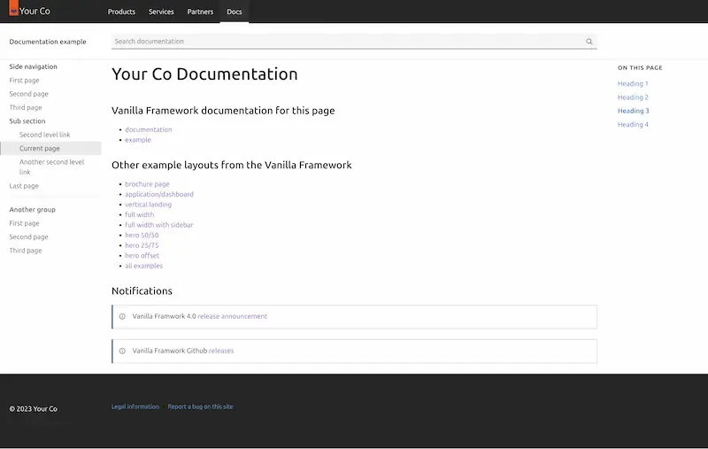
Task: Jump to Heading 1 on this page
Action: coord(633,83)
